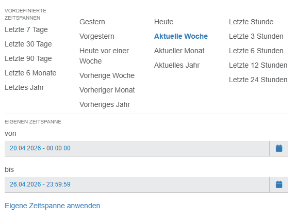The image size is (296, 218).
Task: Click the 'bis' date input field
Action: (x=137, y=184)
